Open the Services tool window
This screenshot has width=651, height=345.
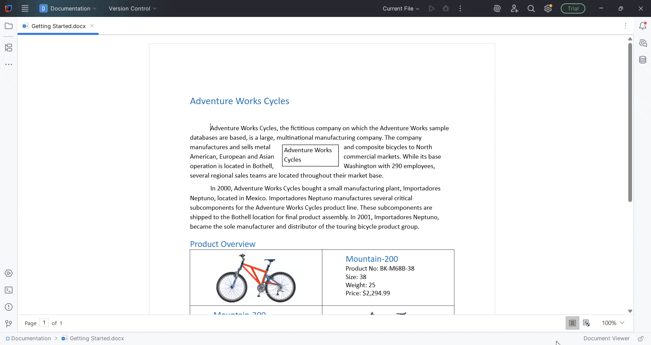pos(9,273)
